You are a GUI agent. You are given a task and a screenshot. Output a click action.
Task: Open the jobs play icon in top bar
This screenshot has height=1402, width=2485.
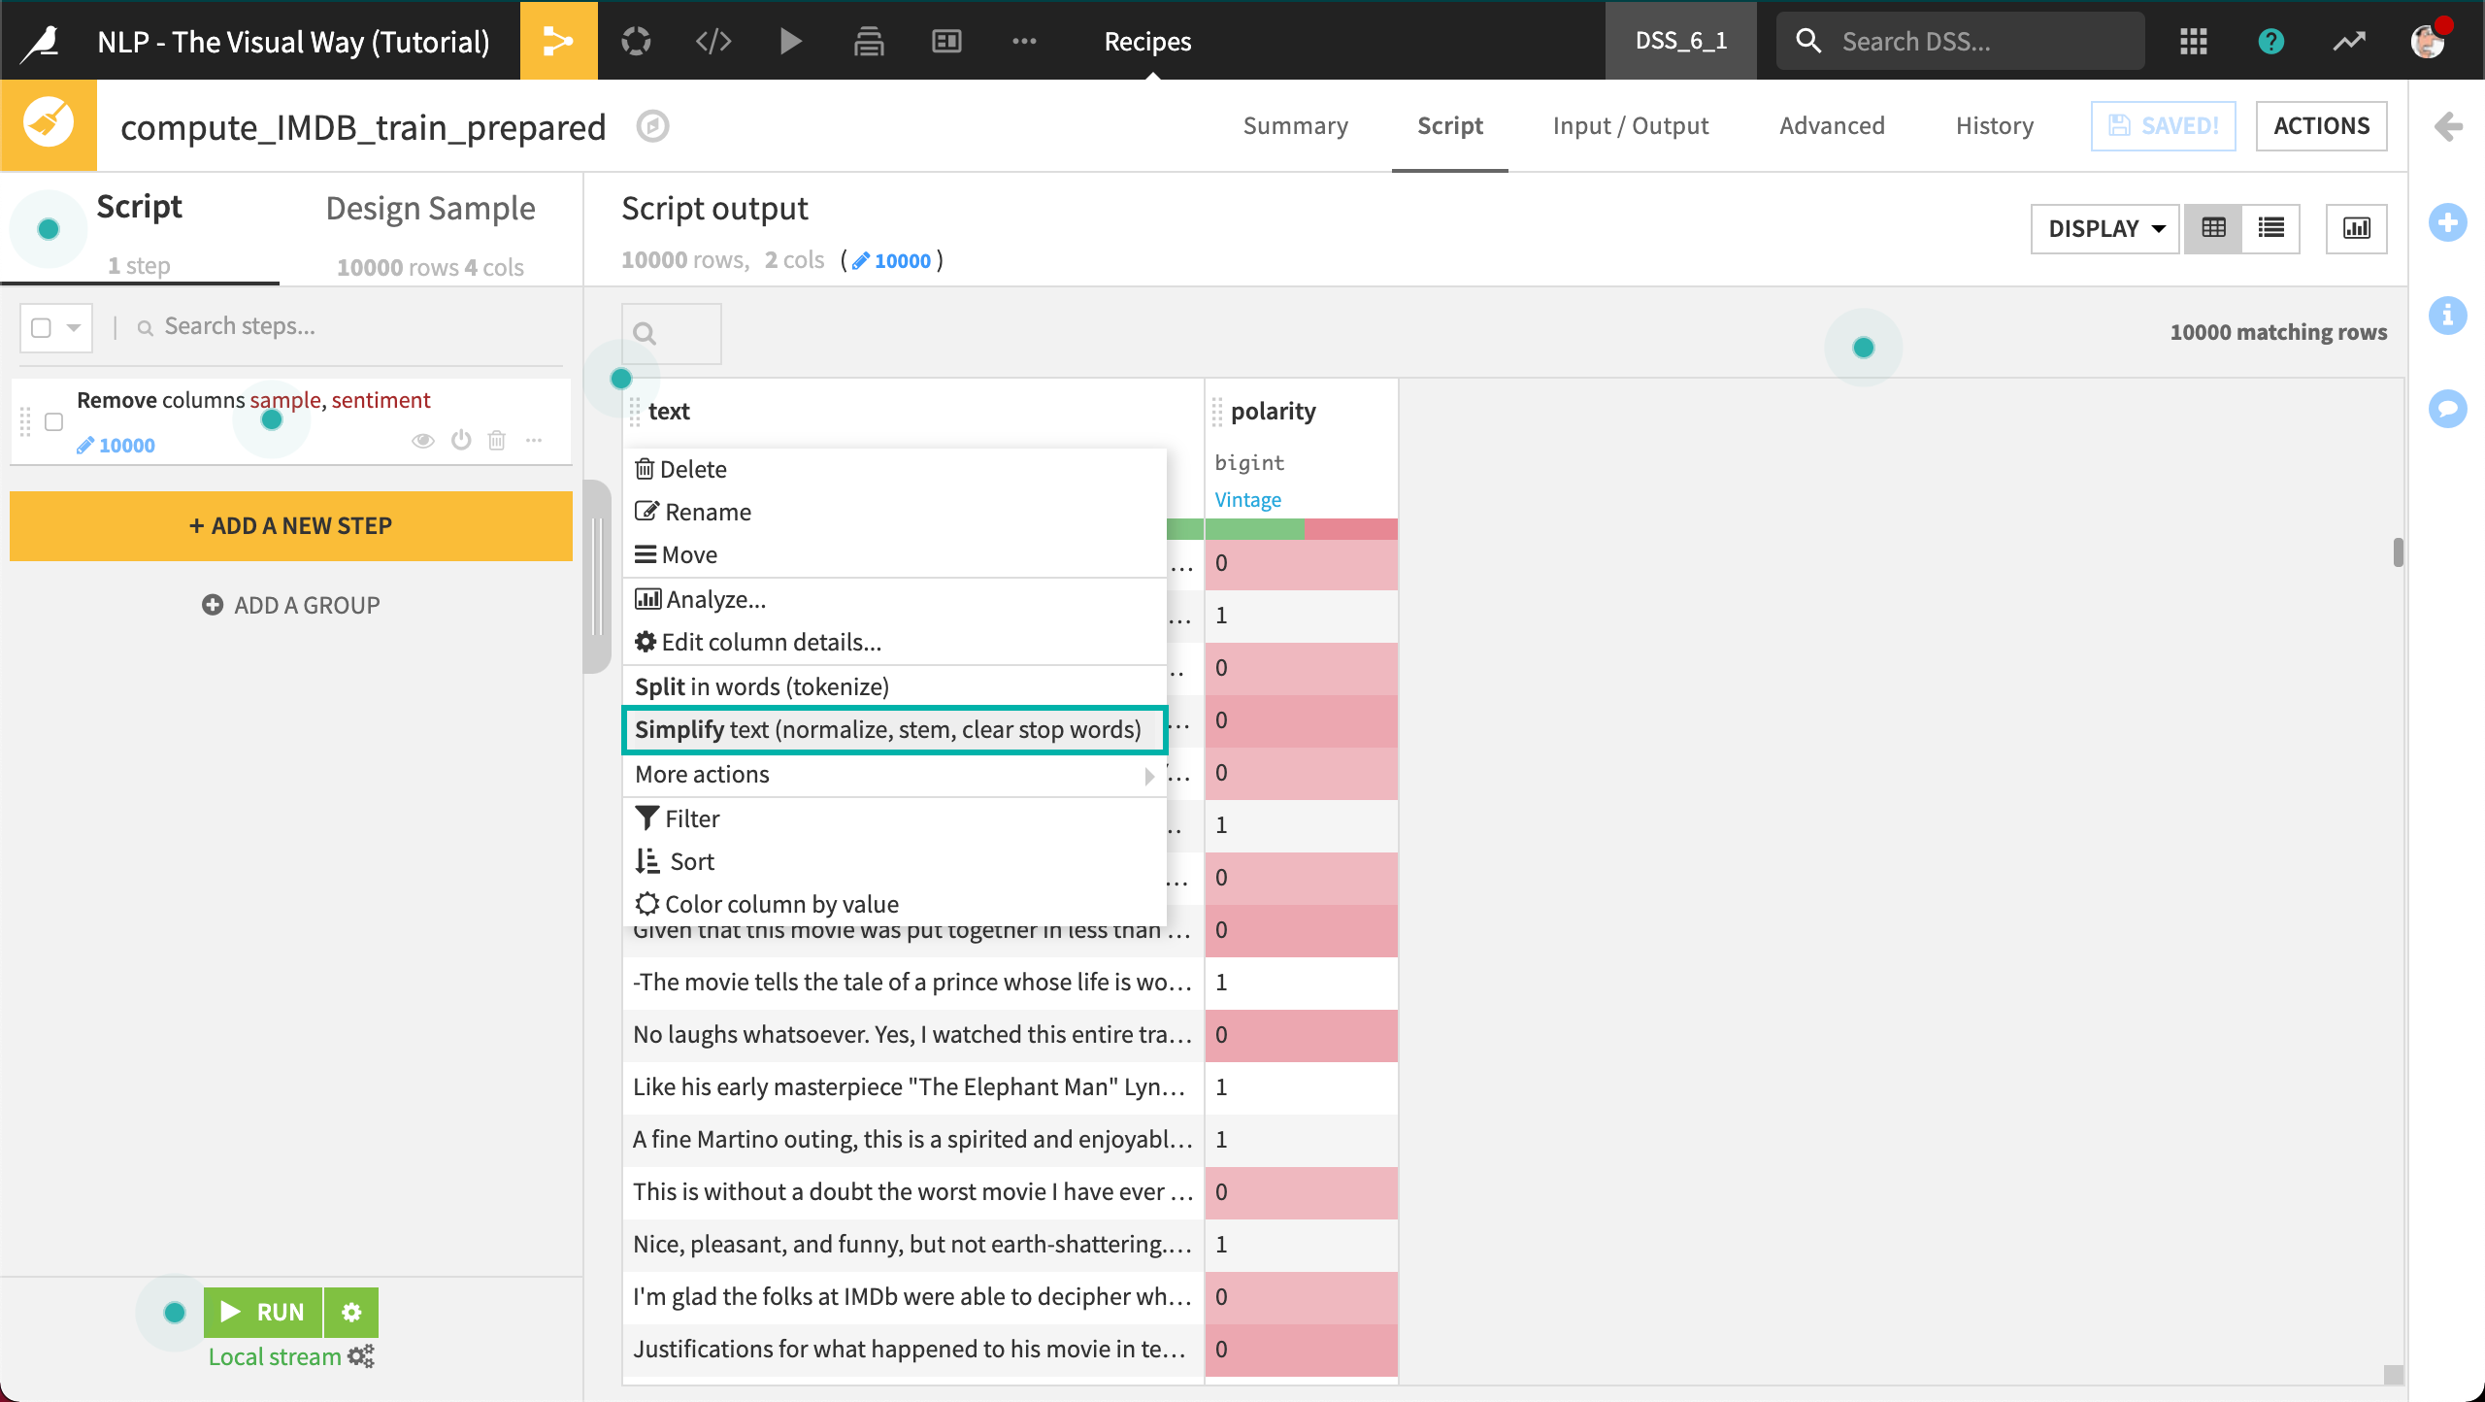point(790,41)
